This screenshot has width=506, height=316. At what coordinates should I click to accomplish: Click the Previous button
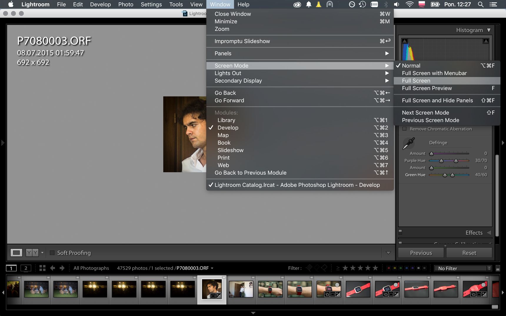coord(421,253)
